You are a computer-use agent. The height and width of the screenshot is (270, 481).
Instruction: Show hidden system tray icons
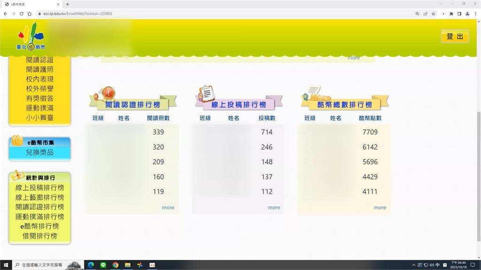click(x=413, y=265)
